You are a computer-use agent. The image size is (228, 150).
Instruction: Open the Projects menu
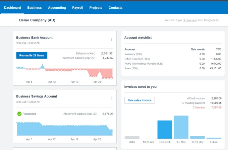96,8
